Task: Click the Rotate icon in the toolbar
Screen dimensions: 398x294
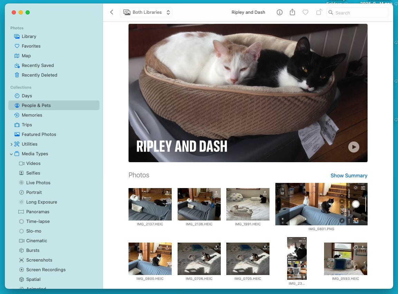Action: pyautogui.click(x=319, y=12)
